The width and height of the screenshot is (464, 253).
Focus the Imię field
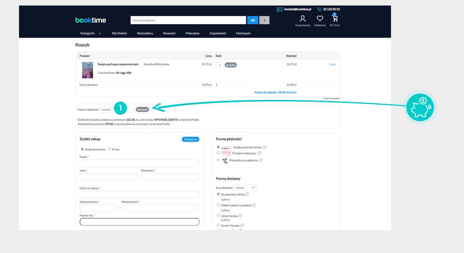(x=108, y=177)
